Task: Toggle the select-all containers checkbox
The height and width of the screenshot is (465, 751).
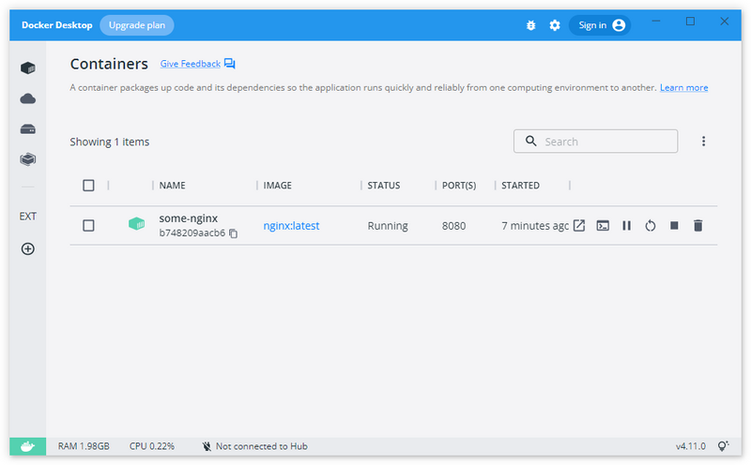Action: click(88, 185)
